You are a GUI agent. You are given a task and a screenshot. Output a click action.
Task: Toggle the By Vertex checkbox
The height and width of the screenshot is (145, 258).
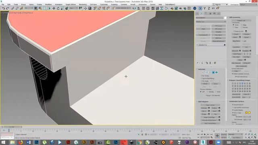tap(202, 76)
